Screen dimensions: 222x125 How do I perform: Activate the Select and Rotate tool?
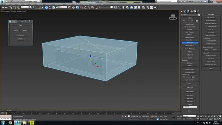(50, 7)
